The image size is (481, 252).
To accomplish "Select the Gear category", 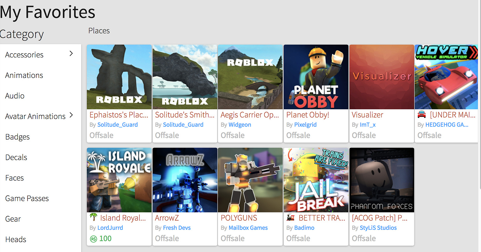I will (x=13, y=219).
